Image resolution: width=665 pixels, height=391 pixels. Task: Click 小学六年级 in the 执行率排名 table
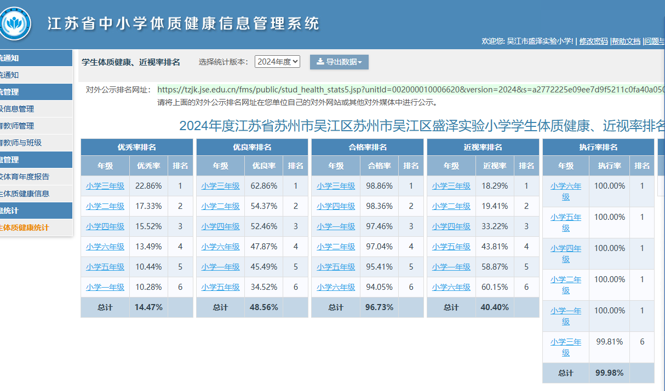point(566,191)
